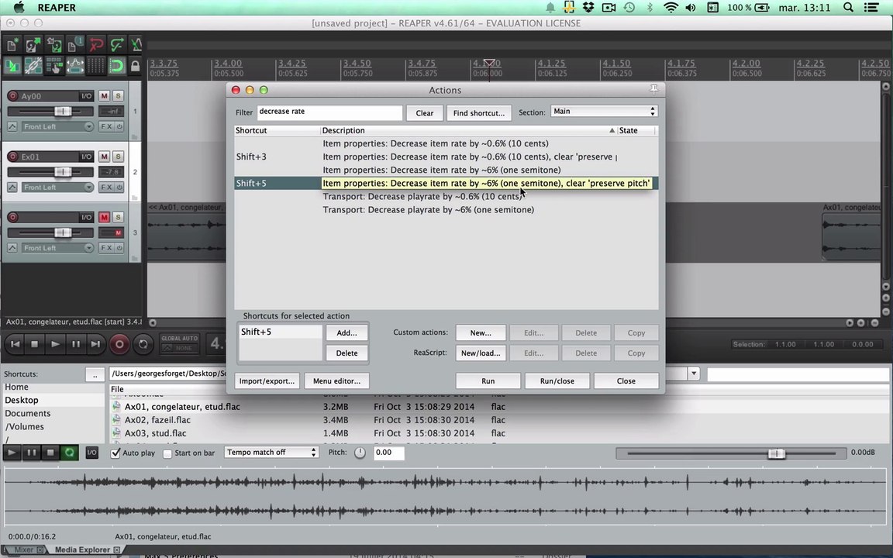
Task: Open Menu editor... button
Action: pos(336,381)
